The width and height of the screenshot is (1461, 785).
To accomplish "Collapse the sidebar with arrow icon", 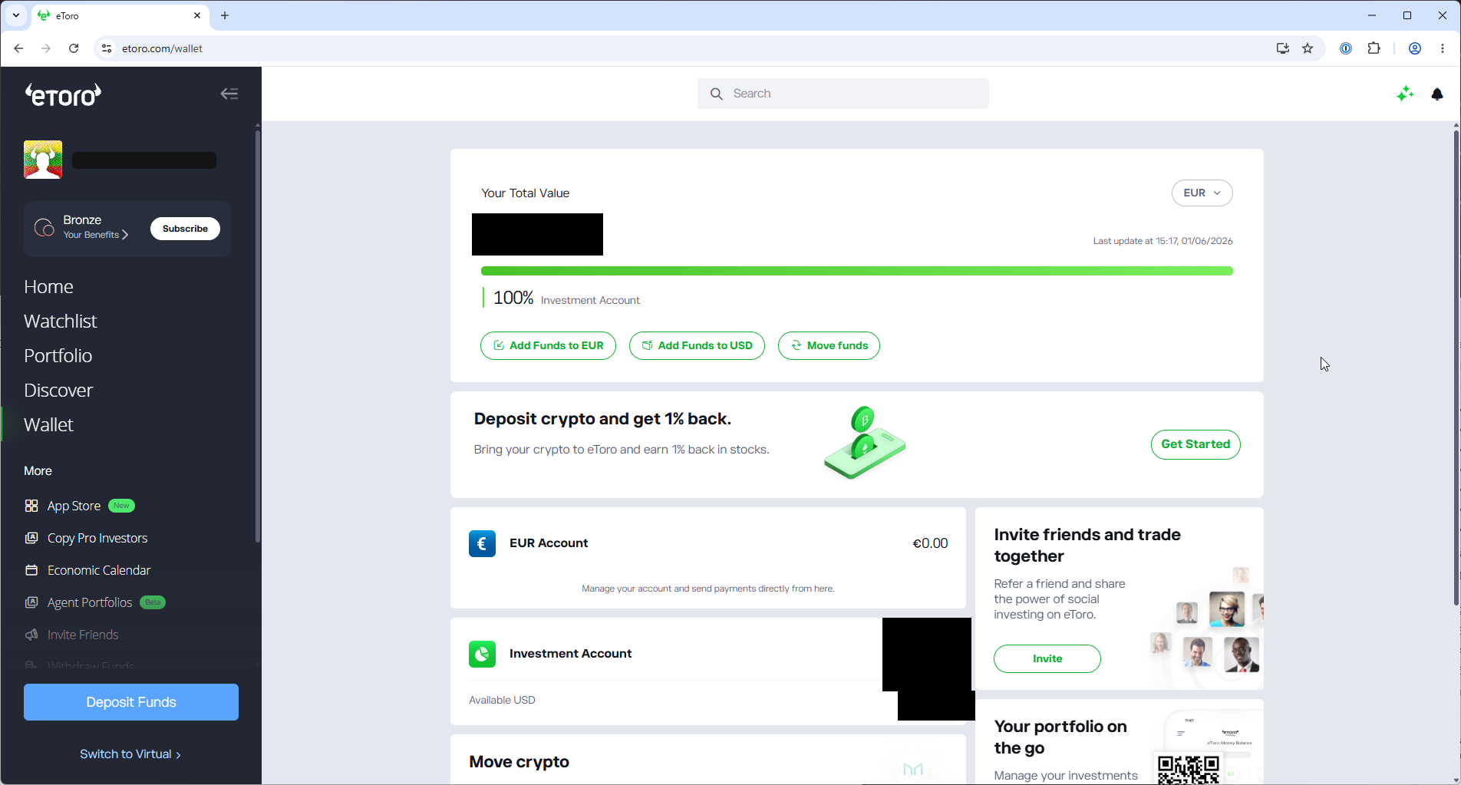I will coord(229,94).
